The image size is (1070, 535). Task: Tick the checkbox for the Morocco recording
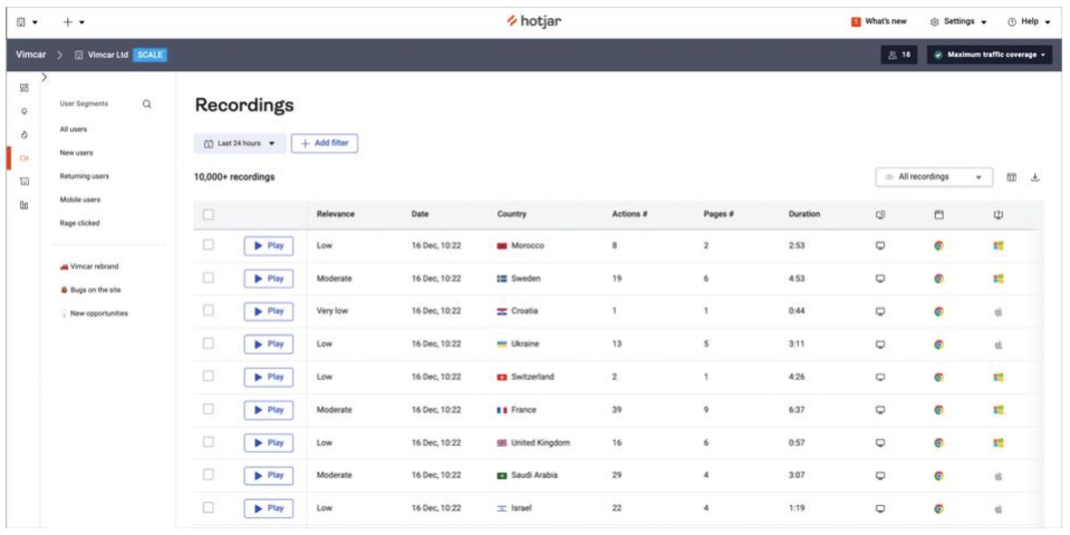pyautogui.click(x=208, y=245)
